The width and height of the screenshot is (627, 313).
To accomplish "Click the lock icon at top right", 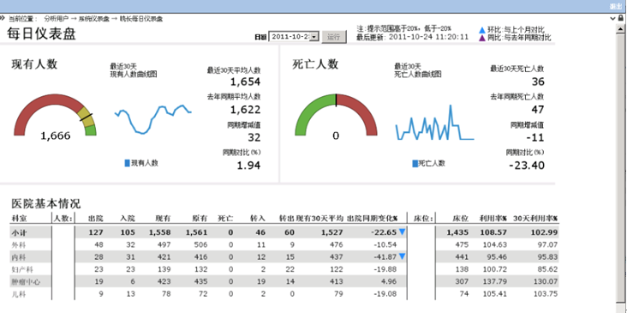I will 621,18.
